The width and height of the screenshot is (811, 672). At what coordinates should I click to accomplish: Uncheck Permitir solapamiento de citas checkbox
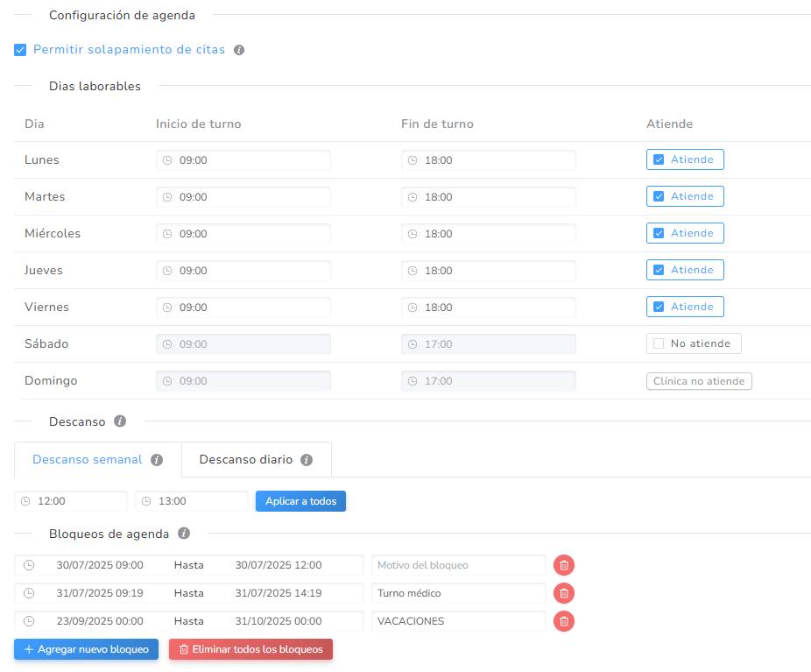(x=20, y=50)
